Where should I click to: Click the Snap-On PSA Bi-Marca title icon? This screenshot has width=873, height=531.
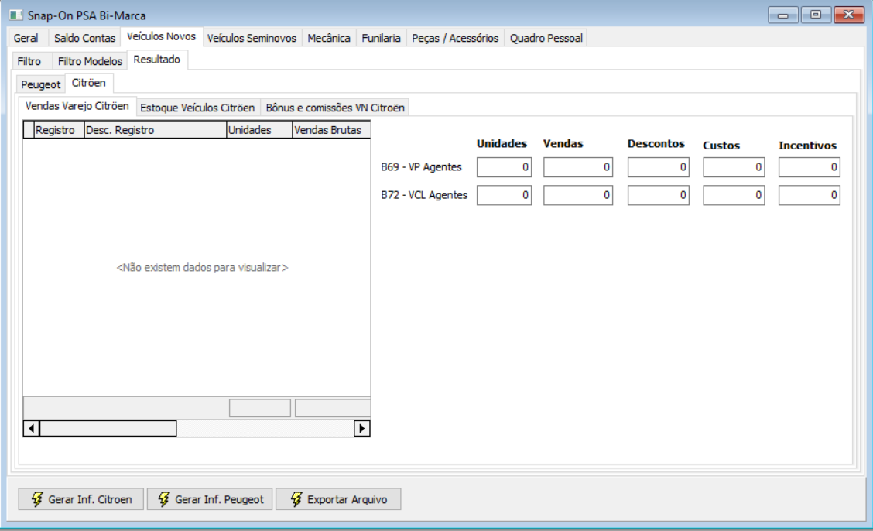(15, 15)
